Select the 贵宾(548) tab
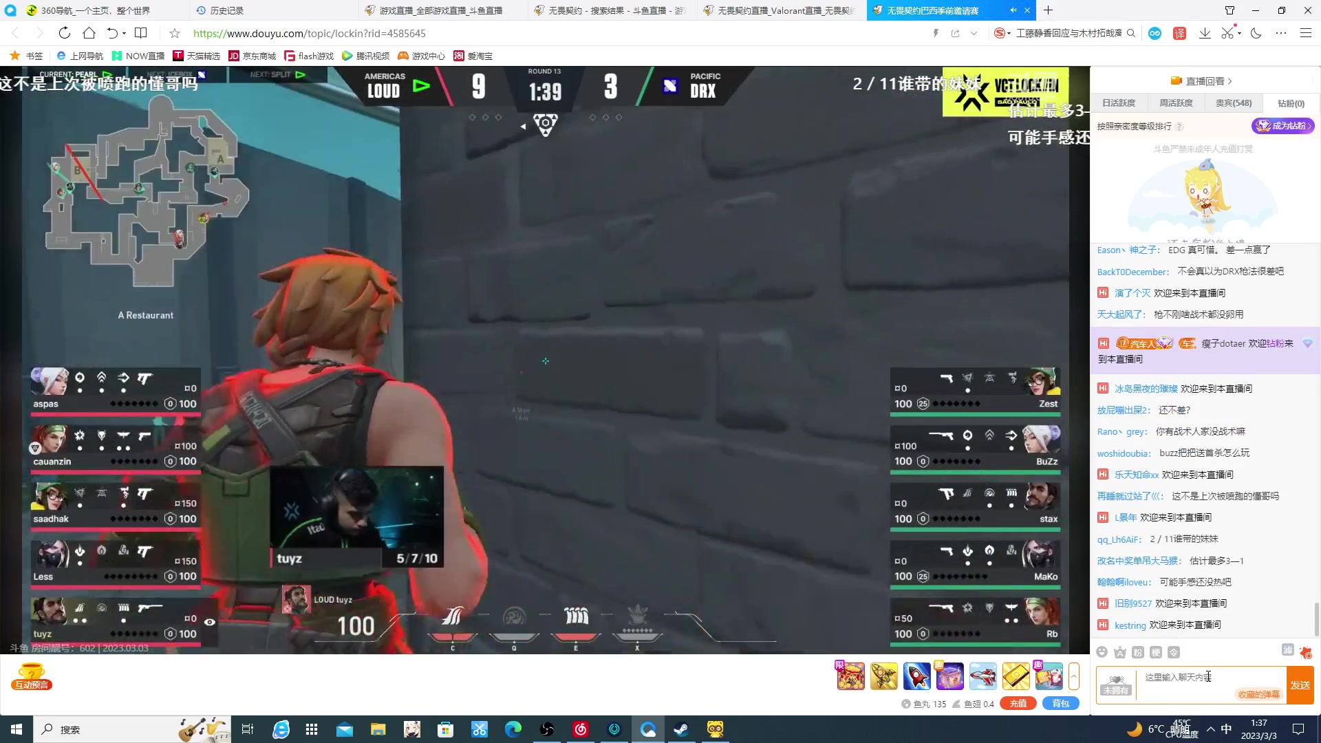The width and height of the screenshot is (1321, 743). 1234,103
